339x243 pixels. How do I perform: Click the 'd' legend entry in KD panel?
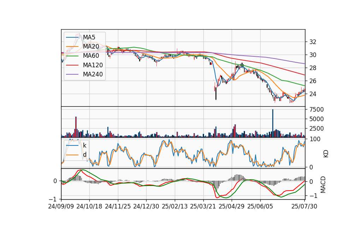(x=85, y=155)
